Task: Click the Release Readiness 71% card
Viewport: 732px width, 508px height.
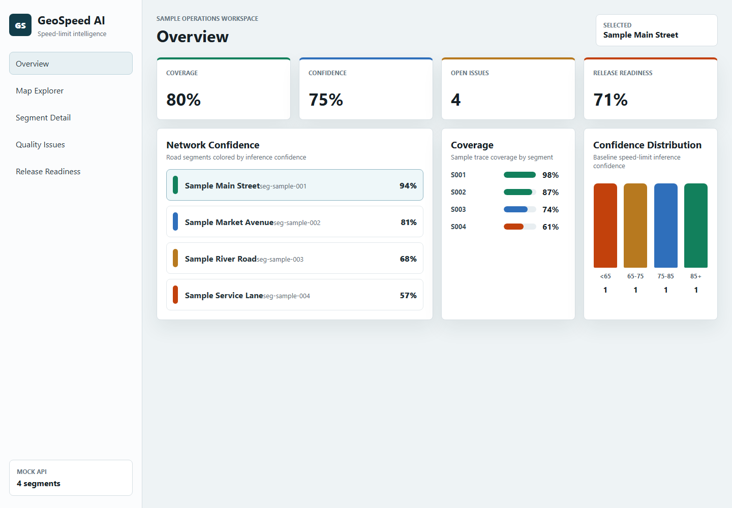Action: pyautogui.click(x=651, y=89)
